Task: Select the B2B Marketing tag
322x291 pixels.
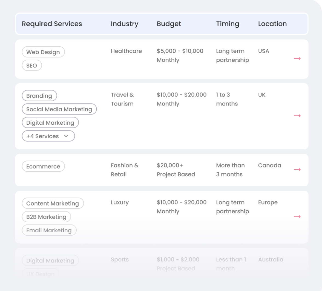Action: click(x=46, y=217)
